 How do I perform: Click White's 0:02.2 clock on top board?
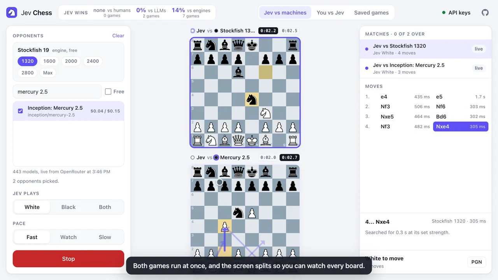pyautogui.click(x=268, y=31)
